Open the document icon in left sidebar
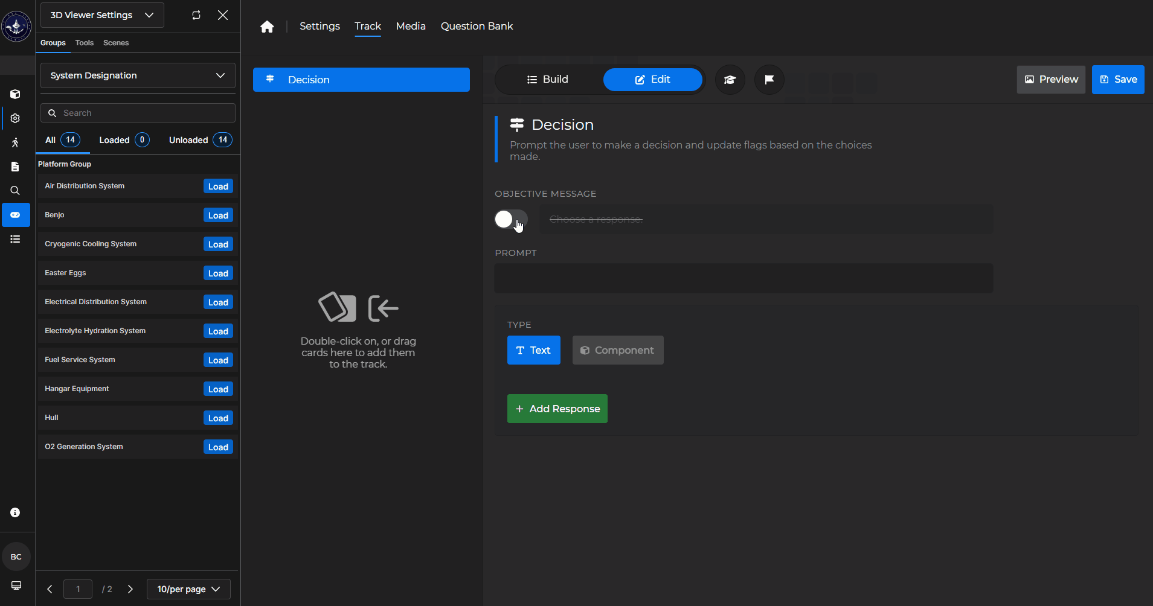The width and height of the screenshot is (1153, 606). click(x=15, y=167)
